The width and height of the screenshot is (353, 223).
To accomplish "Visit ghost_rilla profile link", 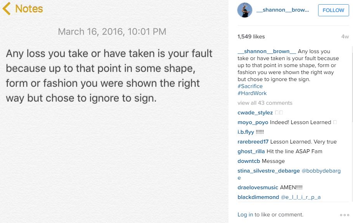I will click(x=251, y=151).
